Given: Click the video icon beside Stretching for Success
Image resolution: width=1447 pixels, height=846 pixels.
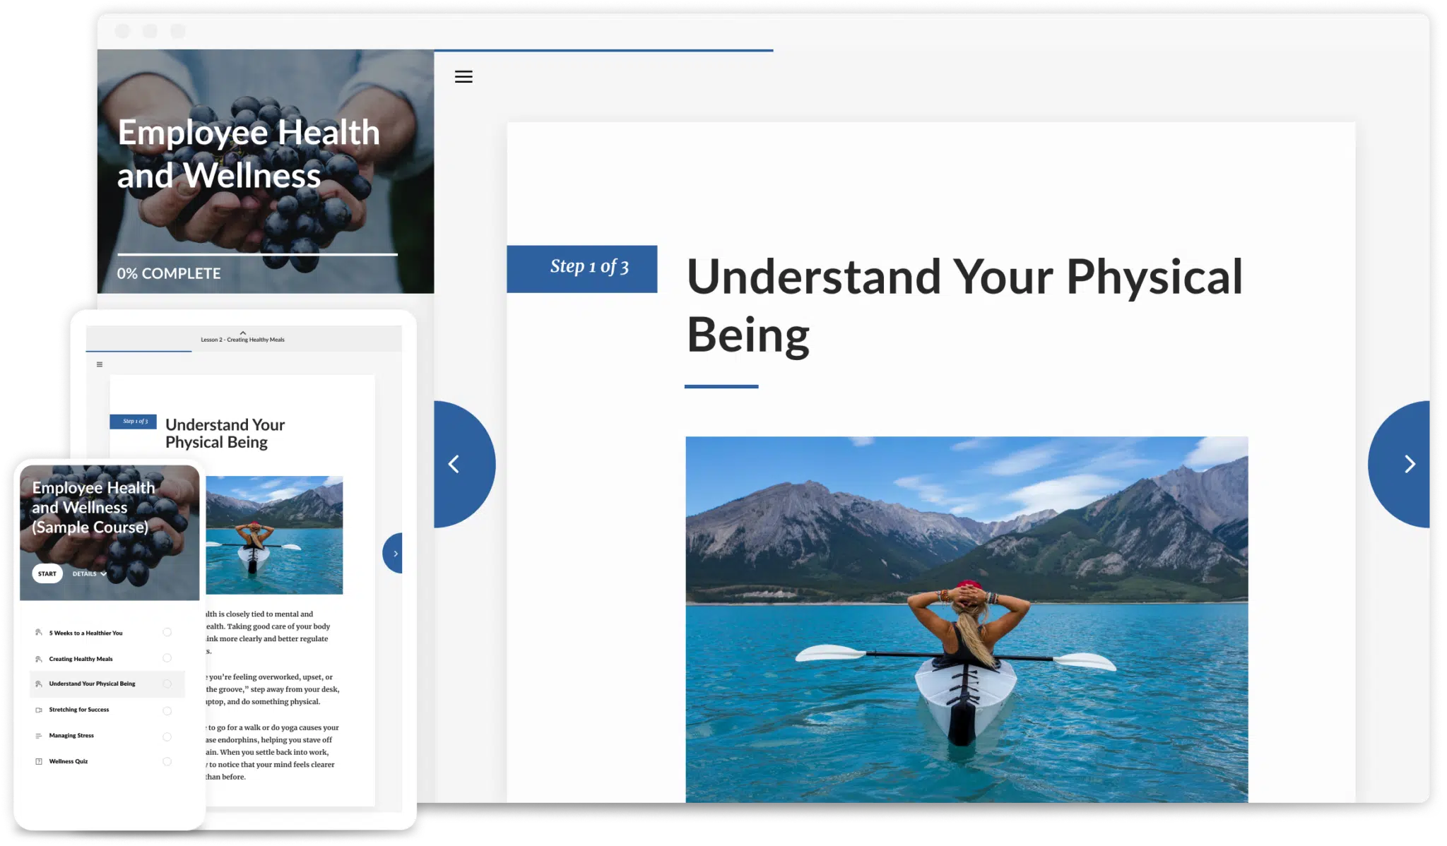Looking at the screenshot, I should (x=39, y=710).
